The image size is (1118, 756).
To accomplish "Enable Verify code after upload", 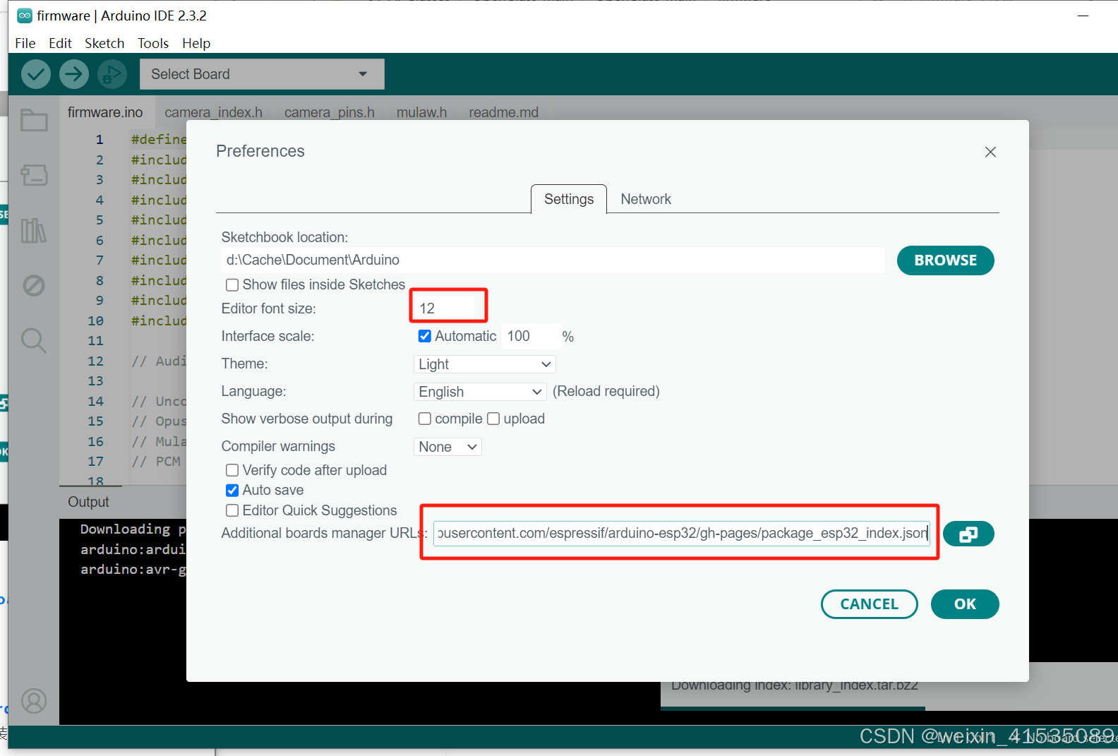I will [x=232, y=470].
